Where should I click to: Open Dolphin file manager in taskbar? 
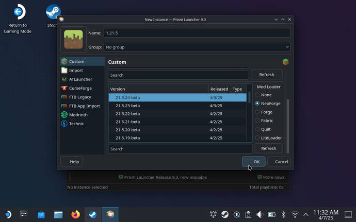(58, 214)
